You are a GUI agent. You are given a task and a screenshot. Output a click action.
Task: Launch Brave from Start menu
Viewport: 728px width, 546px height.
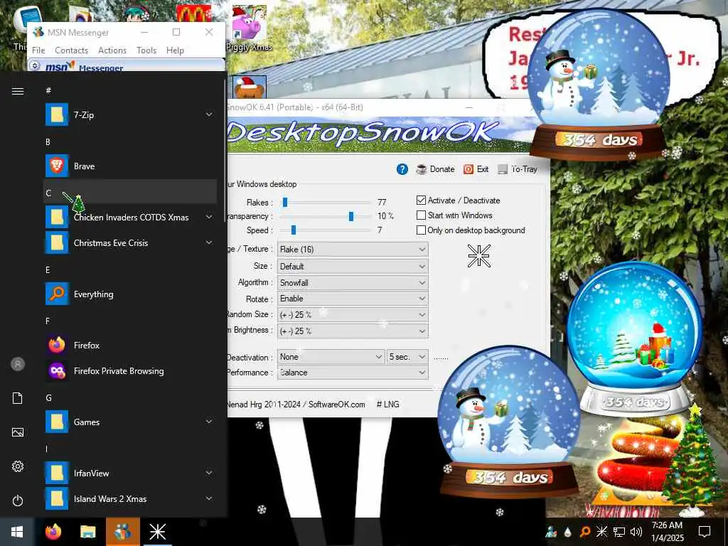pos(131,166)
